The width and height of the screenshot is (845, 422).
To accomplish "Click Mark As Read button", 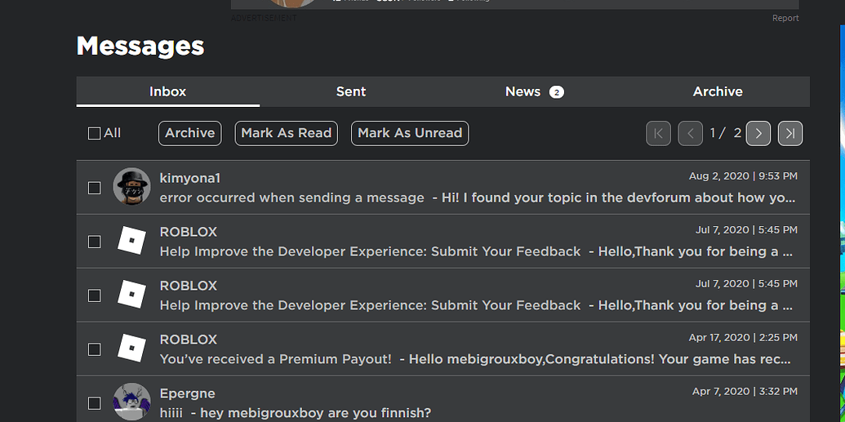I will (x=287, y=133).
